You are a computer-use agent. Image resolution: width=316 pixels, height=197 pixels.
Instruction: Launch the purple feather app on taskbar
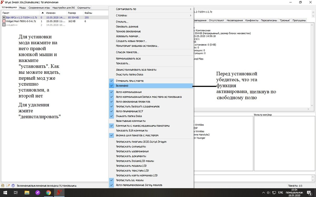(x=38, y=193)
